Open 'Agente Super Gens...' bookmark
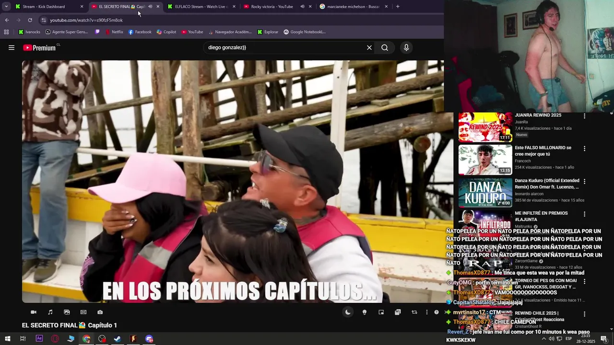This screenshot has height=345, width=614. (67, 32)
